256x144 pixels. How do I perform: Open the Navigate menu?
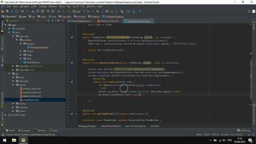point(24,6)
